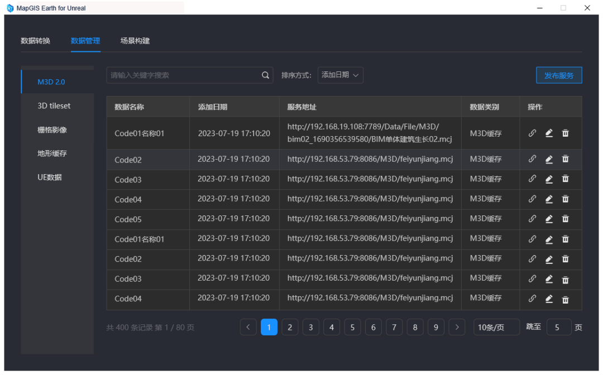Click the keyword search input field

[x=184, y=75]
